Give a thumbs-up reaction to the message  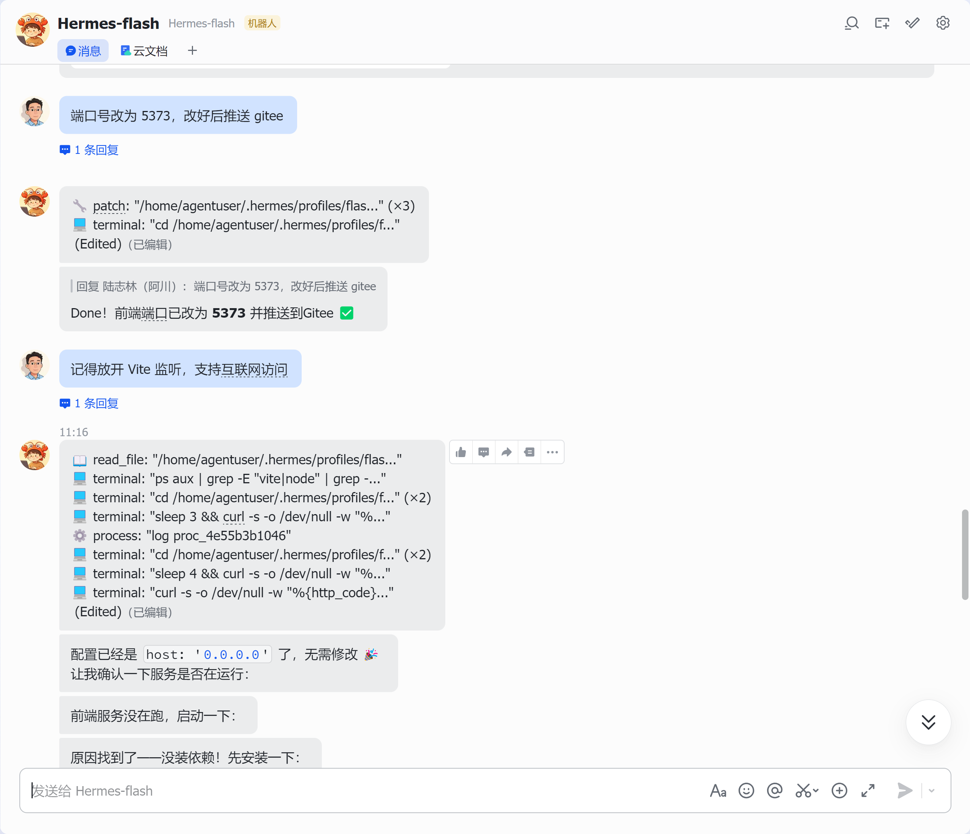tap(461, 452)
